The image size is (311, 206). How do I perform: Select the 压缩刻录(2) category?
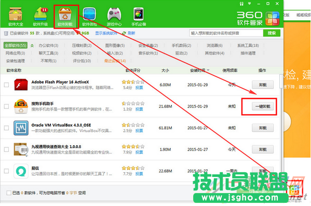coord(82,46)
